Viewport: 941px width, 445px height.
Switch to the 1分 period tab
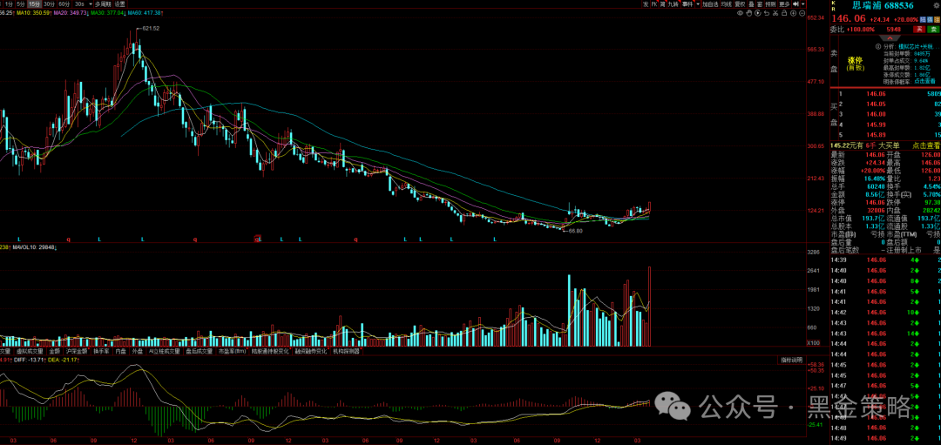tap(9, 4)
